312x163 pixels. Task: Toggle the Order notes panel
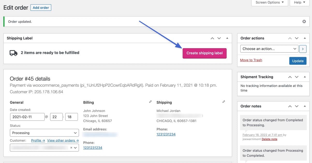[x=305, y=106]
